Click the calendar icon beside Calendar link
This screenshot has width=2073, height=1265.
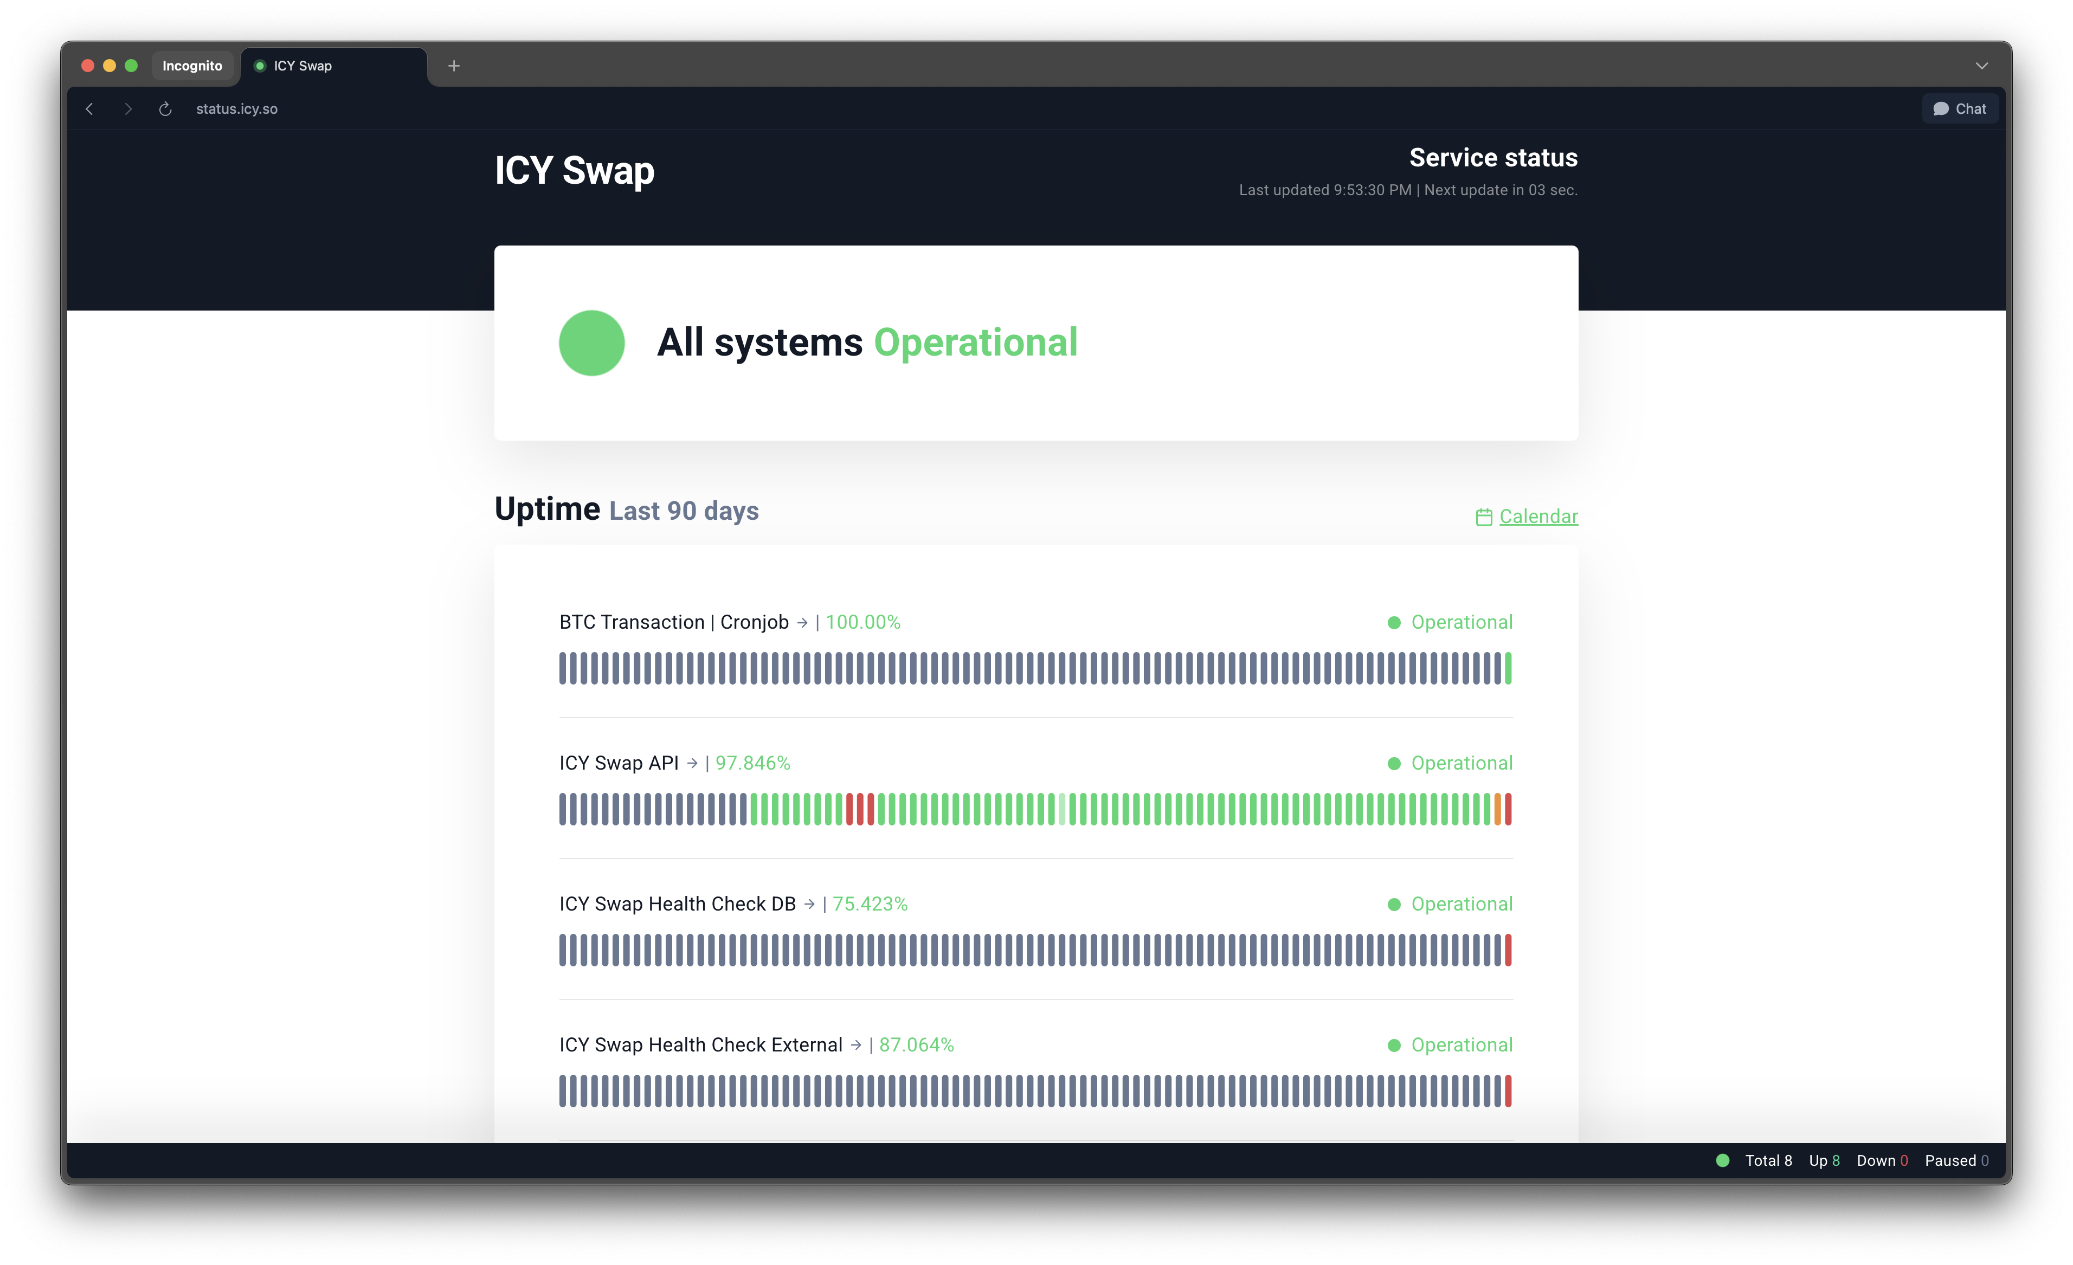click(x=1483, y=517)
